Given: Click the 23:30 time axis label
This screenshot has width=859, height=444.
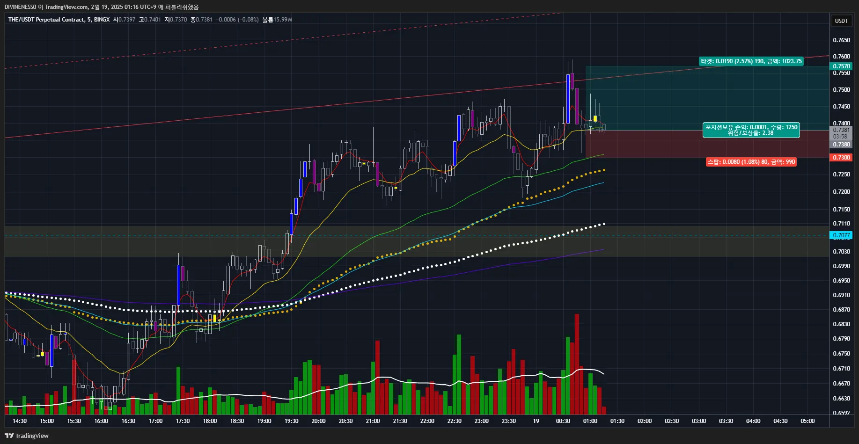Looking at the screenshot, I should coord(508,421).
